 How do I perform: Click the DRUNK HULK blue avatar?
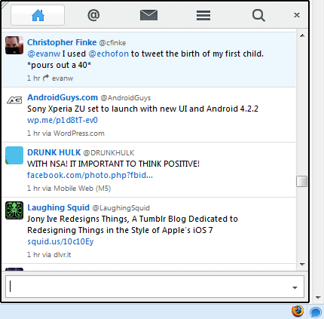coord(14,155)
